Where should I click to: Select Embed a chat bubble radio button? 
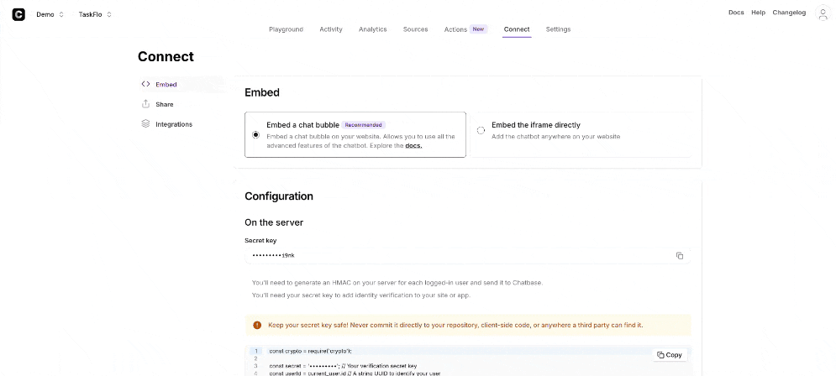255,134
